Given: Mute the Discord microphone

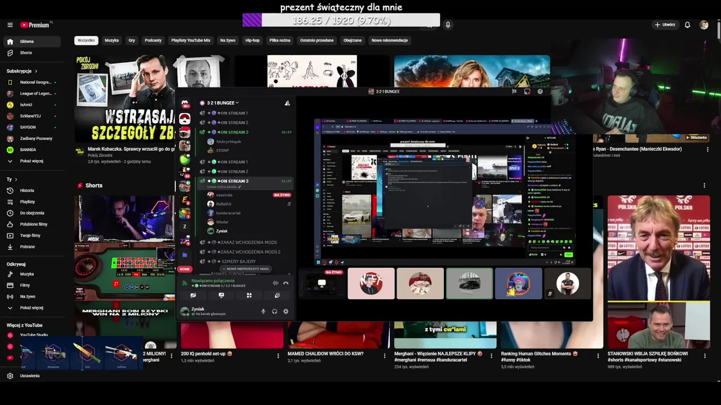Looking at the screenshot, I should click(x=263, y=311).
